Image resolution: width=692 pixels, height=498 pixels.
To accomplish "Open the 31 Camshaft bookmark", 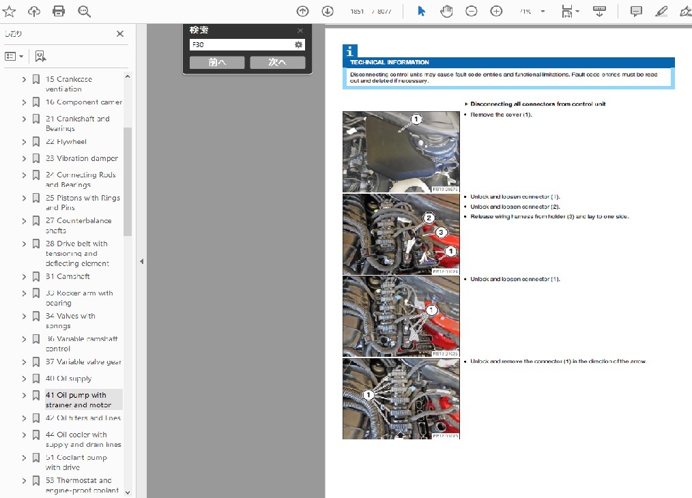I will [68, 276].
